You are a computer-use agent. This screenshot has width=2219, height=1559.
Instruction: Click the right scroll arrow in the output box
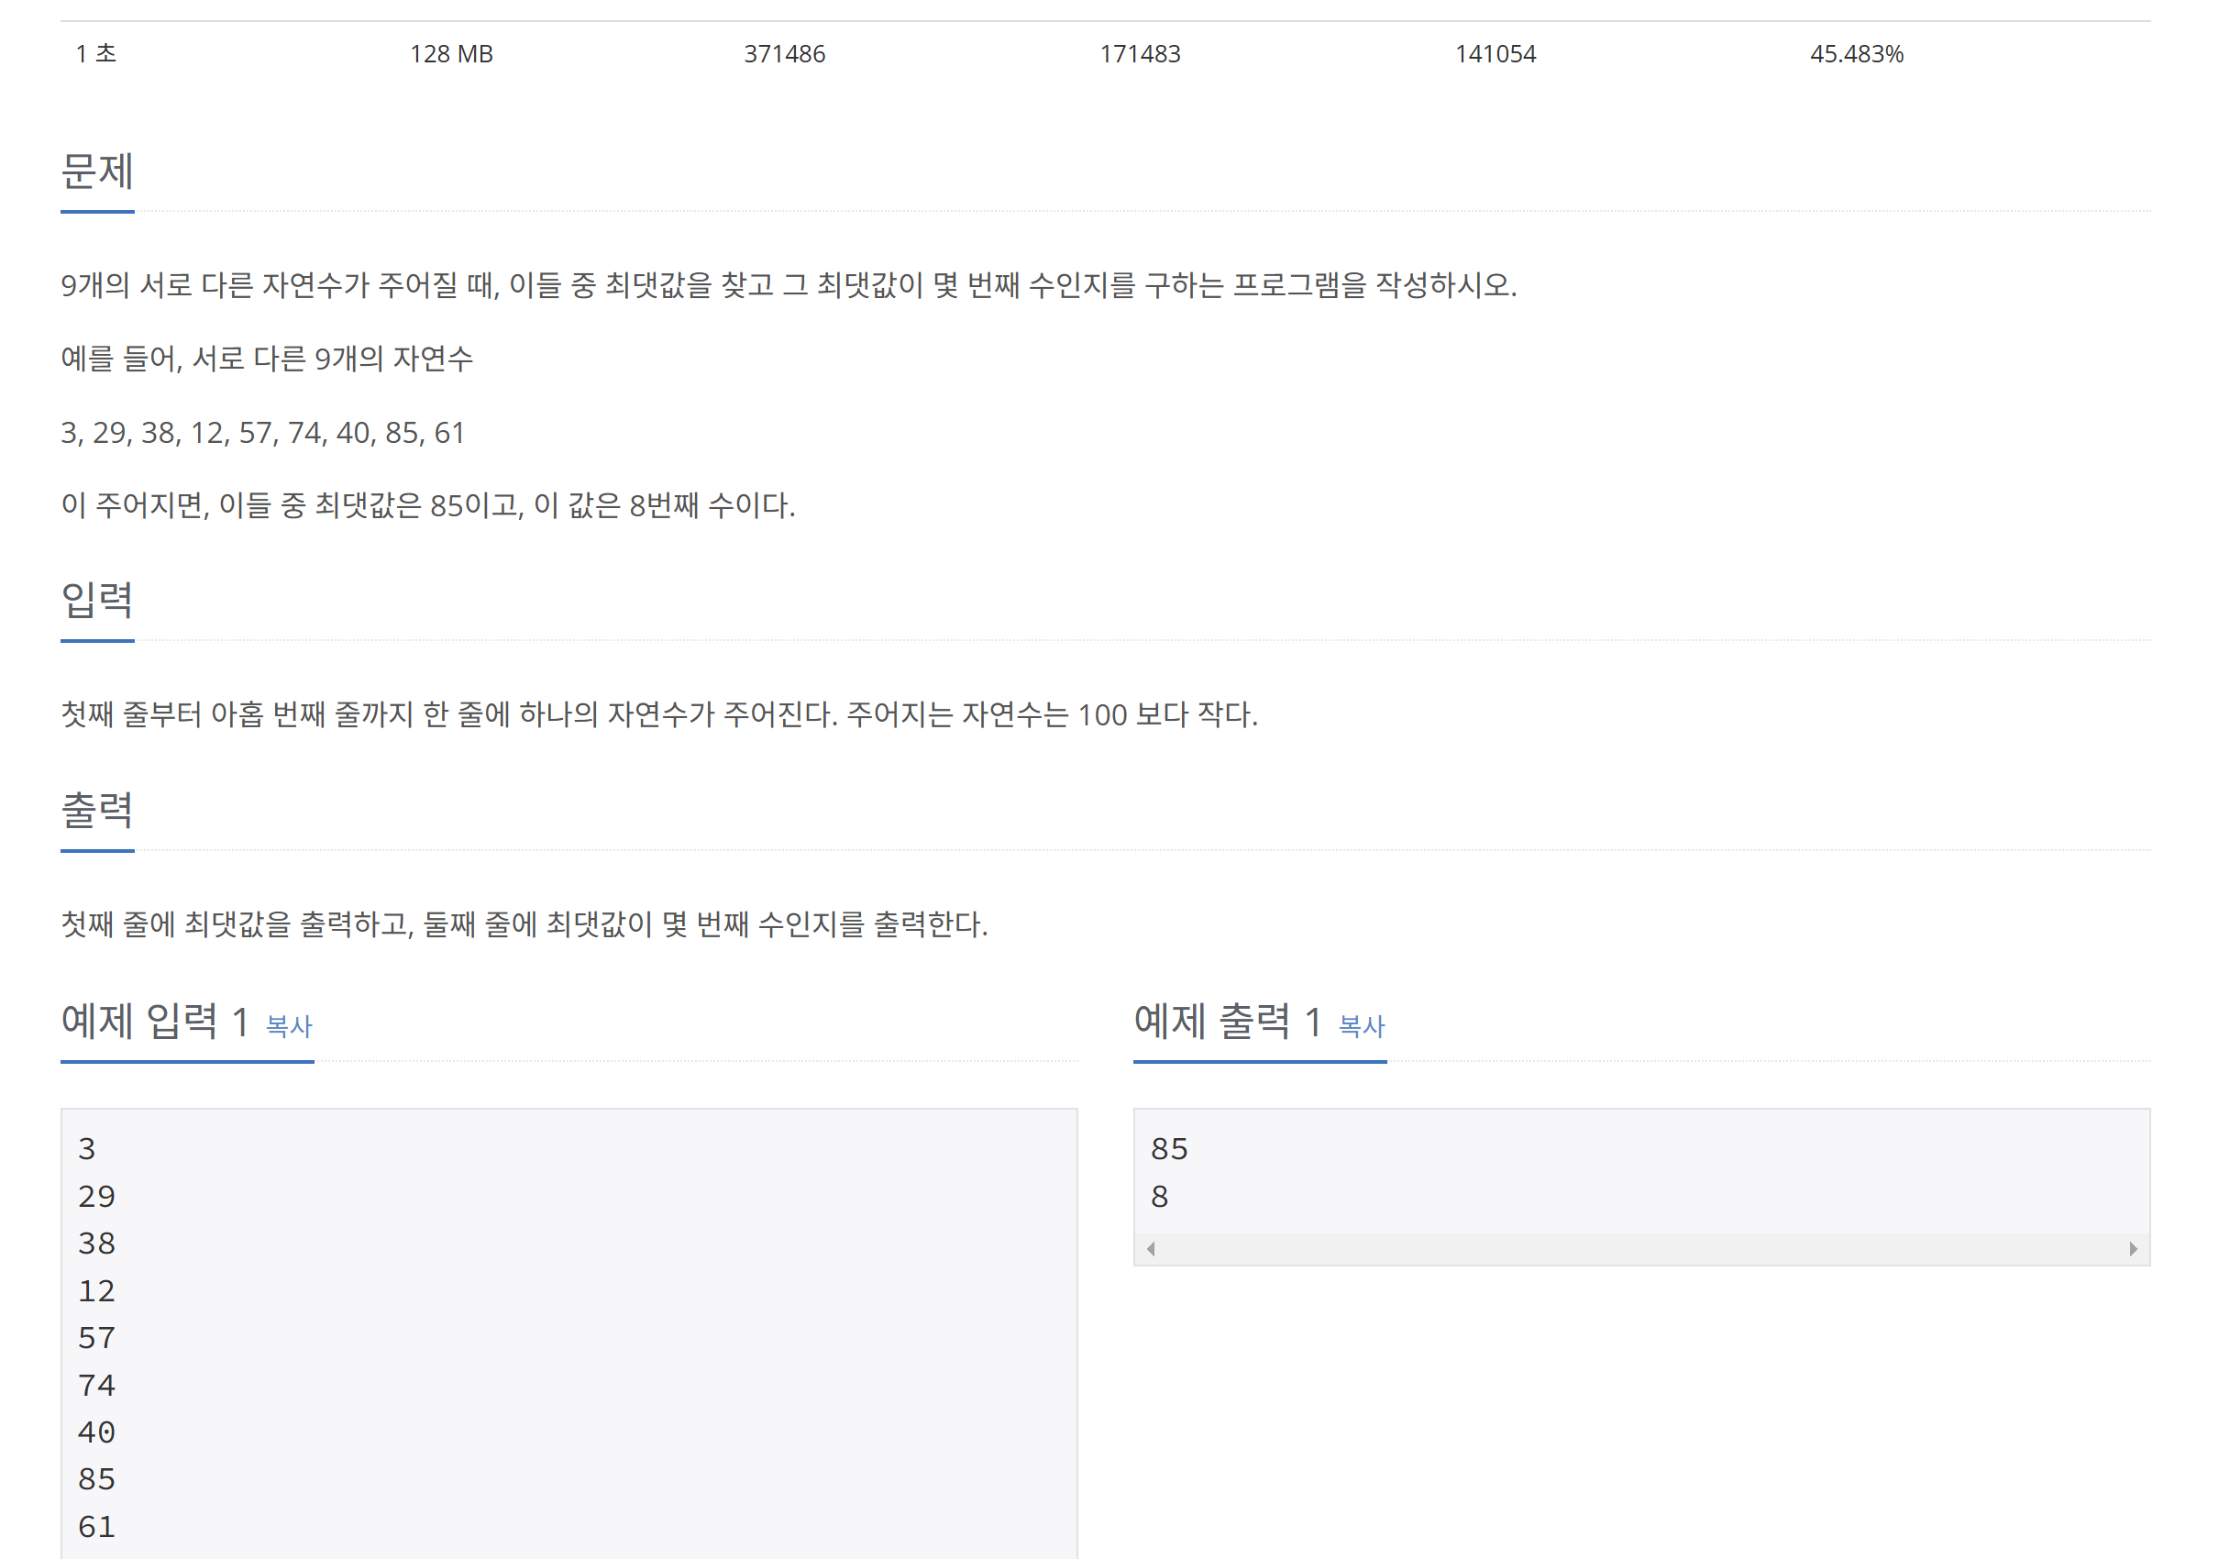(2133, 1249)
